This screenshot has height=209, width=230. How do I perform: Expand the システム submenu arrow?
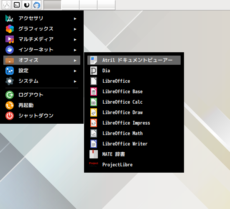[x=75, y=82]
